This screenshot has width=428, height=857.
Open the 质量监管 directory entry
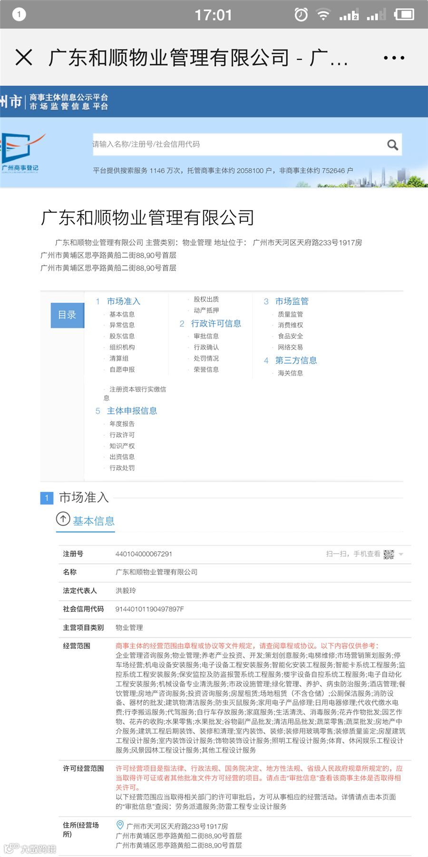pyautogui.click(x=291, y=314)
